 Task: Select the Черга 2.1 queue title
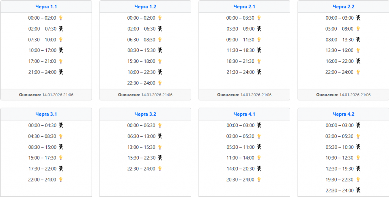pos(244,7)
